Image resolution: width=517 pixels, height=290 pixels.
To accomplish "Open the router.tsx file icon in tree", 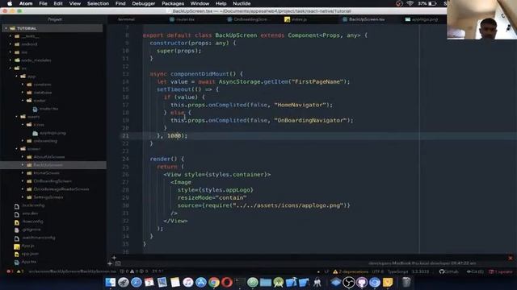I will [x=35, y=109].
